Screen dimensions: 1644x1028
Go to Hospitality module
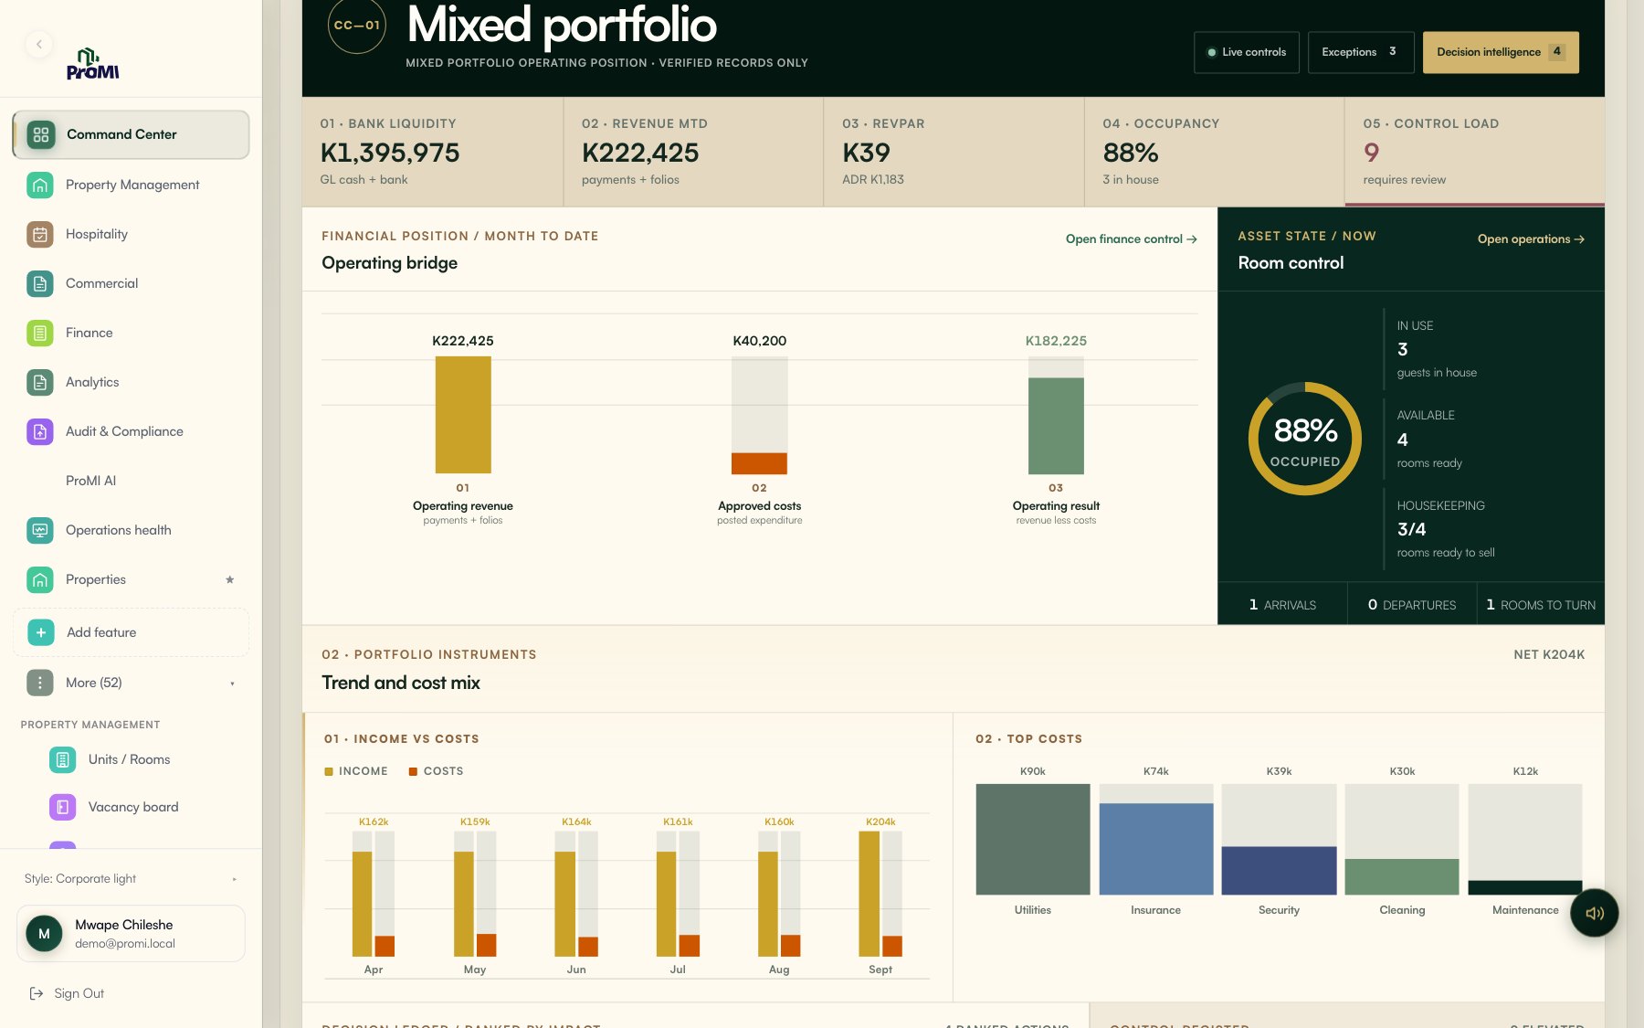131,234
